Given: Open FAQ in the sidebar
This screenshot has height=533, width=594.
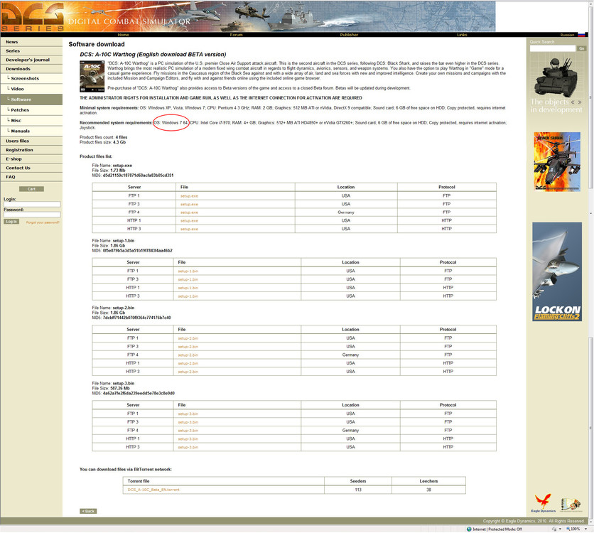Looking at the screenshot, I should (x=31, y=177).
